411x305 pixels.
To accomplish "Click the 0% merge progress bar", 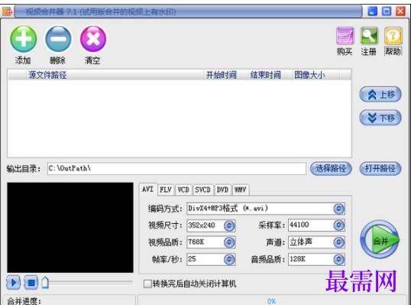I will coord(271,300).
